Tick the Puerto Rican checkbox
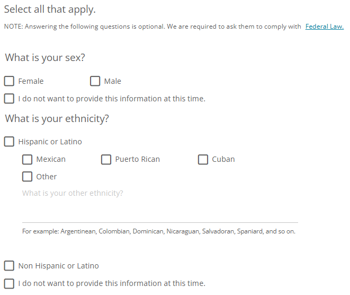350x295 pixels. pyautogui.click(x=106, y=159)
